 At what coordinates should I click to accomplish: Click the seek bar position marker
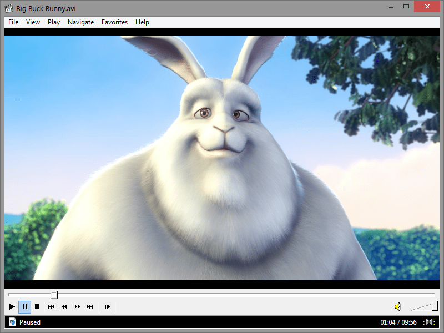53,295
